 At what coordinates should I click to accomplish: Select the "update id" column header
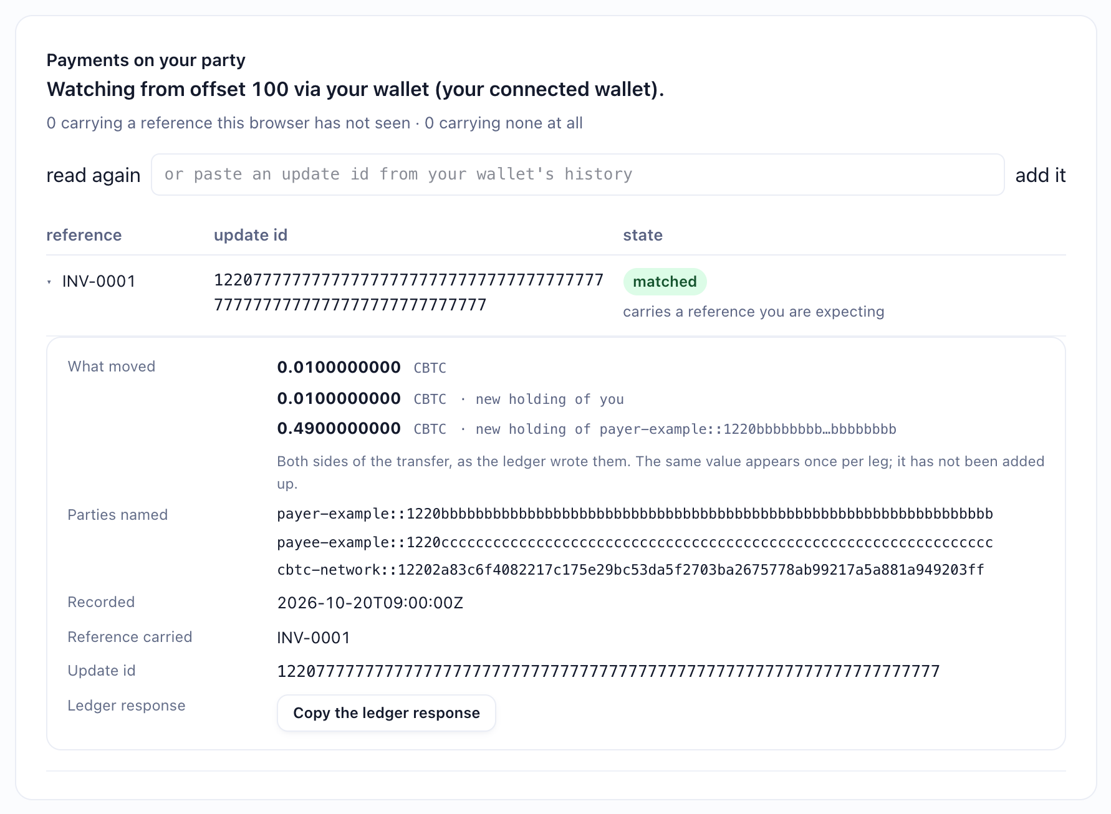coord(251,235)
